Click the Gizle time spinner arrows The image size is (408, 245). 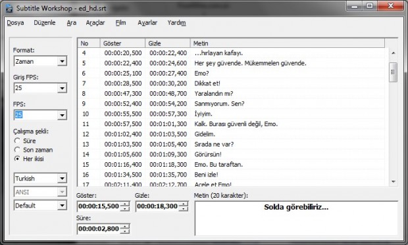click(184, 206)
